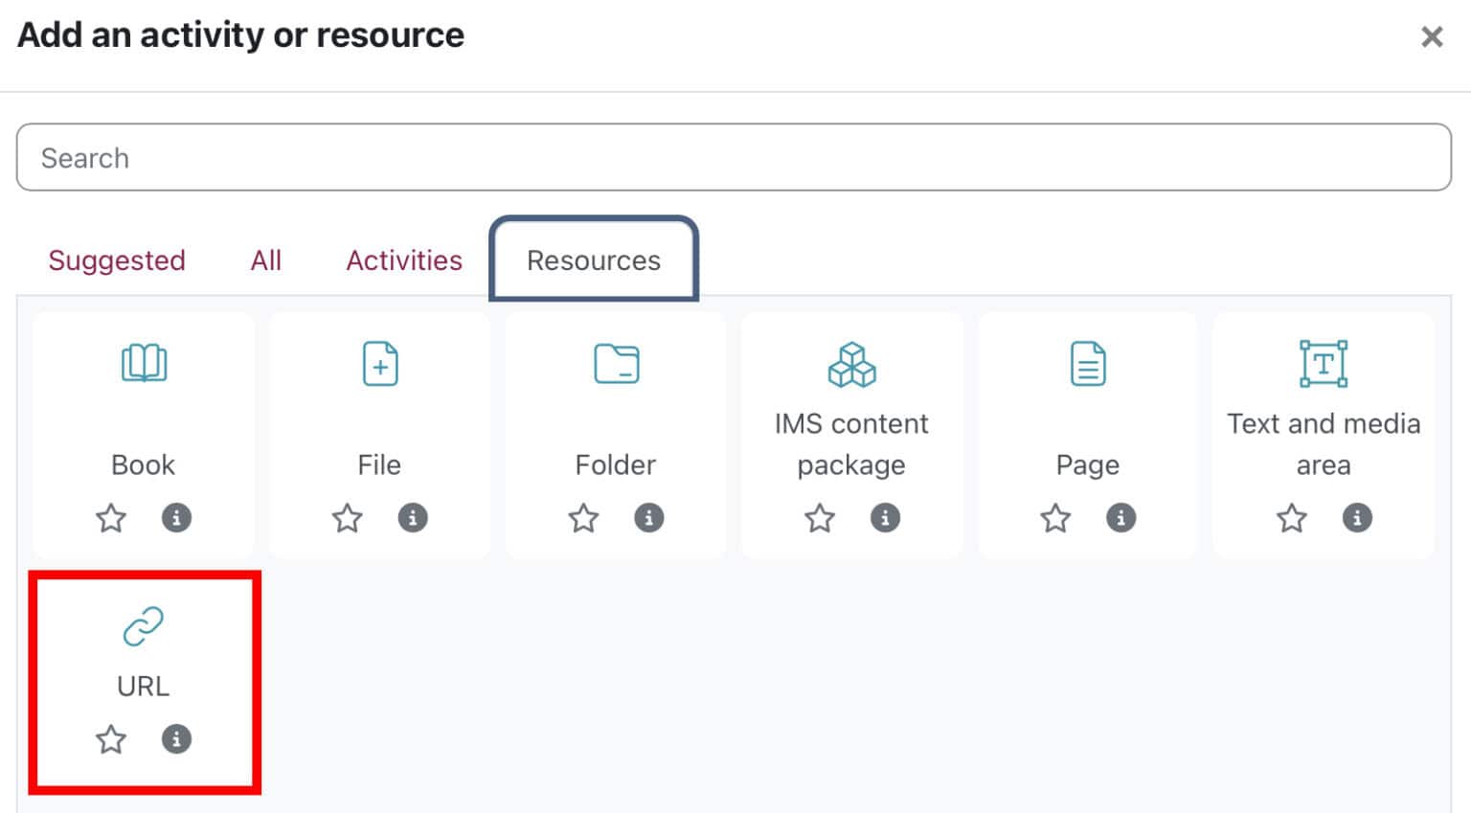Toggle the star for File resource

point(348,518)
